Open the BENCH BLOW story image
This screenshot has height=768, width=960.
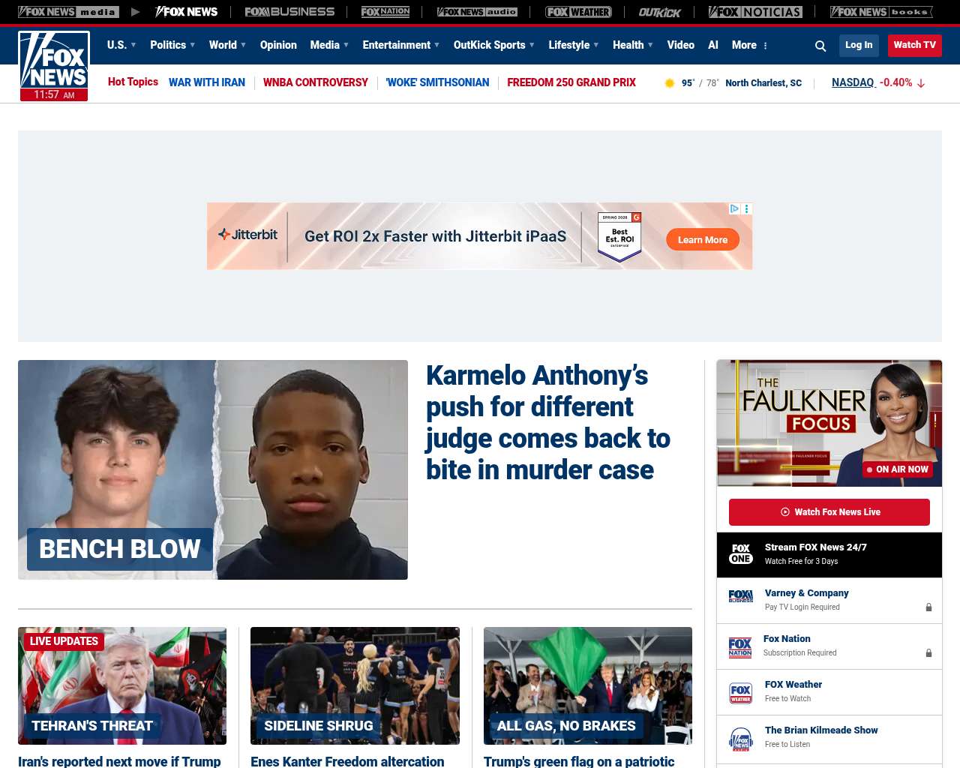213,469
